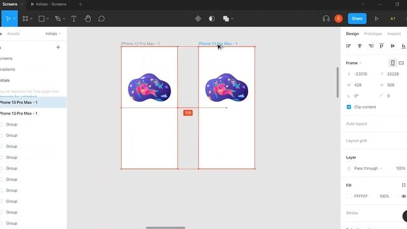
Task: Open Pen tool dropdown arrow
Action: coord(64,18)
